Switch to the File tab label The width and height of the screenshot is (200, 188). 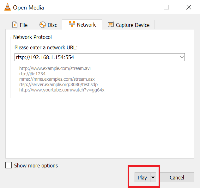click(x=24, y=25)
